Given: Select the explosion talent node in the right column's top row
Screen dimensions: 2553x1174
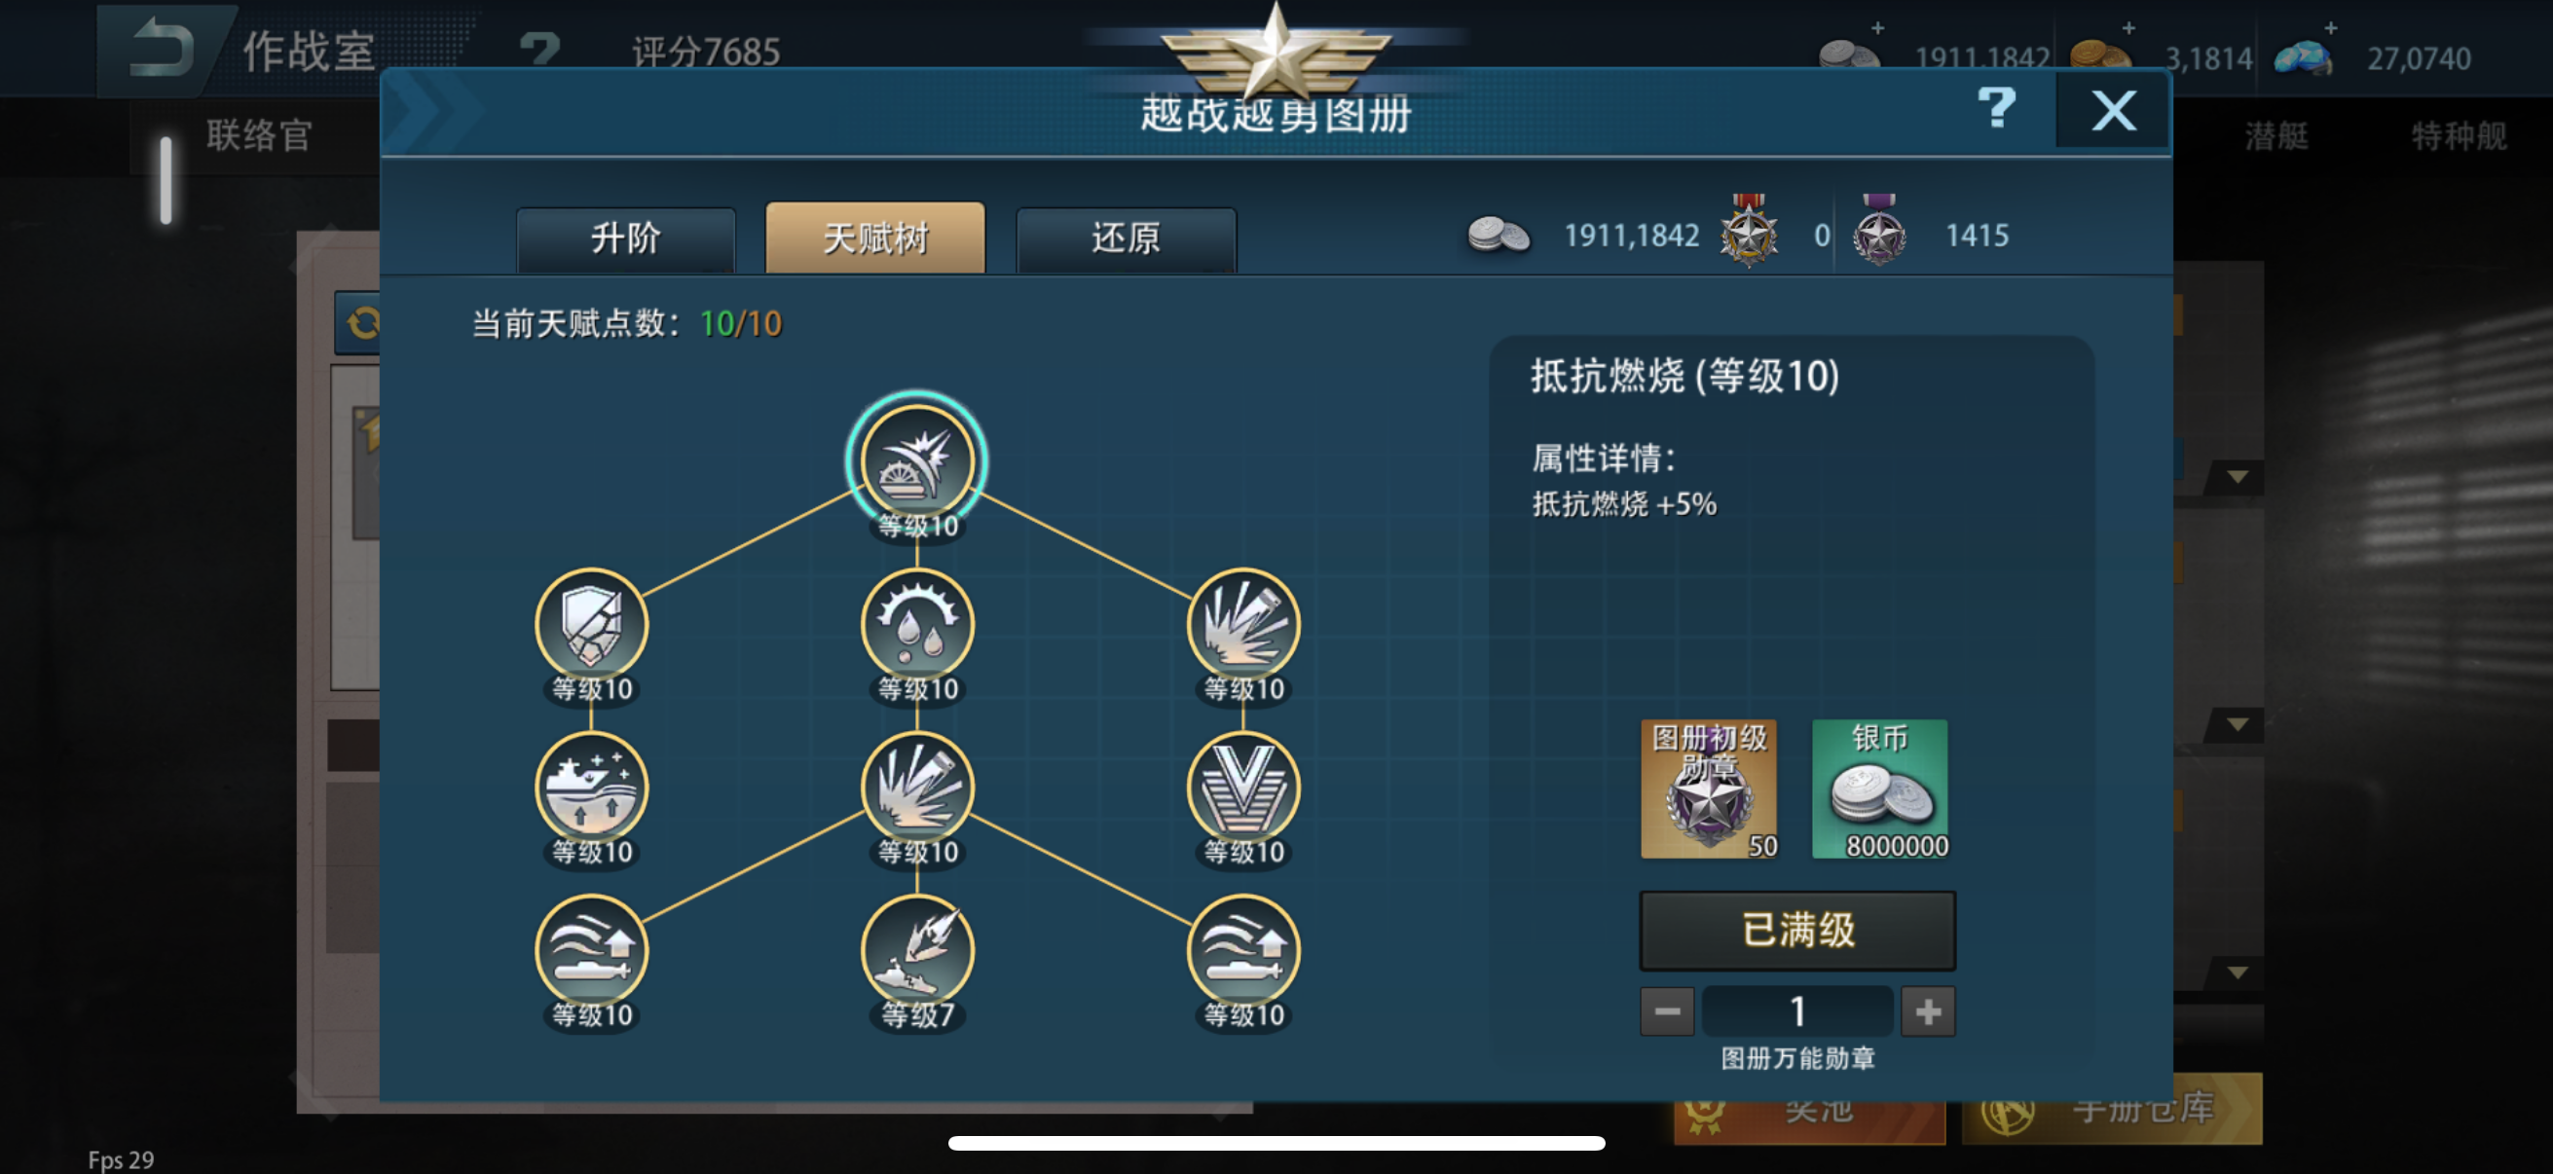Looking at the screenshot, I should (x=1243, y=625).
